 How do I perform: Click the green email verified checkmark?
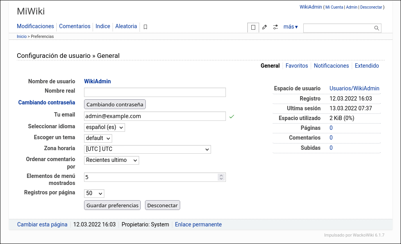[x=231, y=117]
